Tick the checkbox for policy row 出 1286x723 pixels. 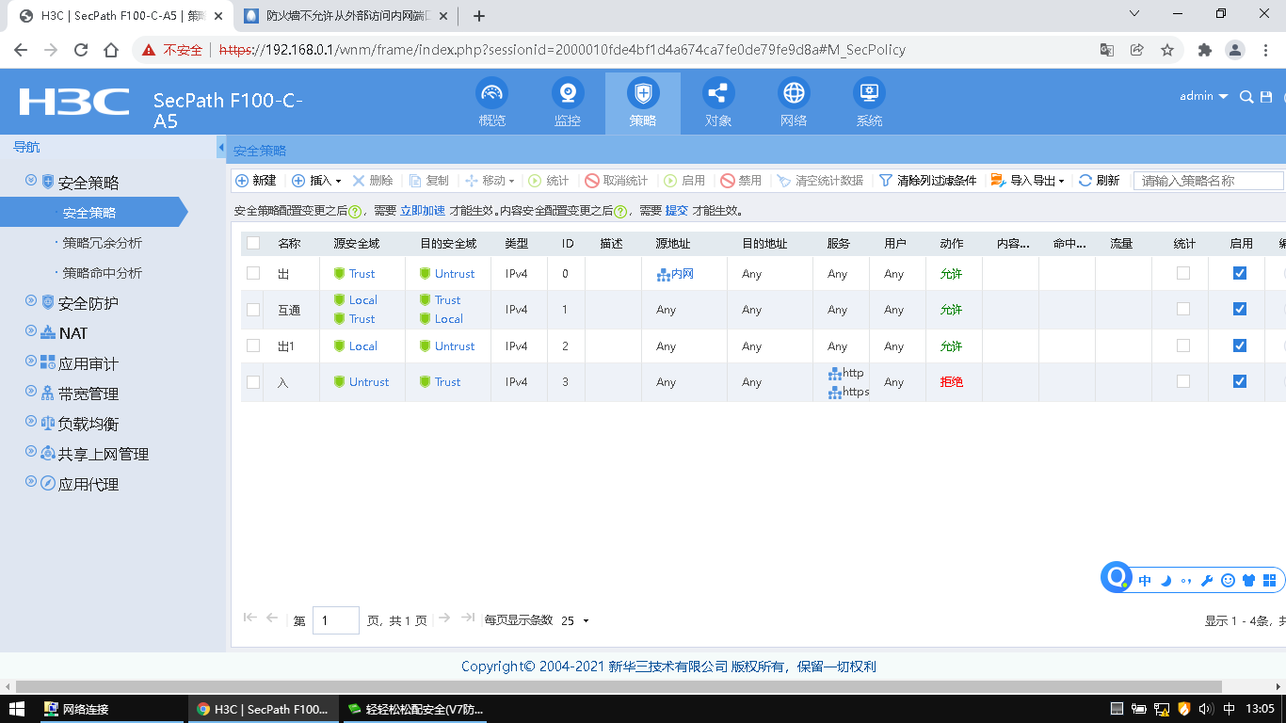(x=253, y=273)
